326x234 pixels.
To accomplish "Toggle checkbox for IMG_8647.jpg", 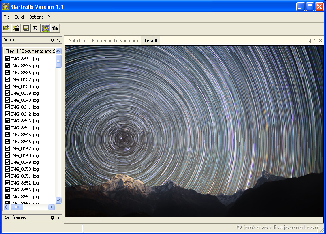I will [x=7, y=148].
